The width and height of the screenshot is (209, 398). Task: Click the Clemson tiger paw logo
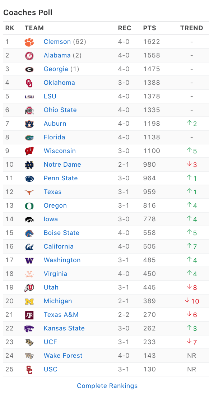pos(29,42)
